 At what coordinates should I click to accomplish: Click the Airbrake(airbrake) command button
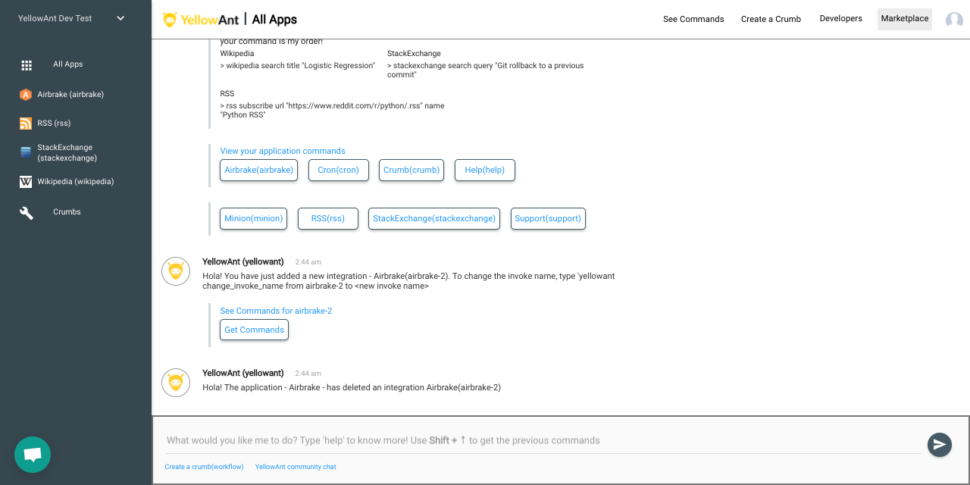click(x=258, y=171)
